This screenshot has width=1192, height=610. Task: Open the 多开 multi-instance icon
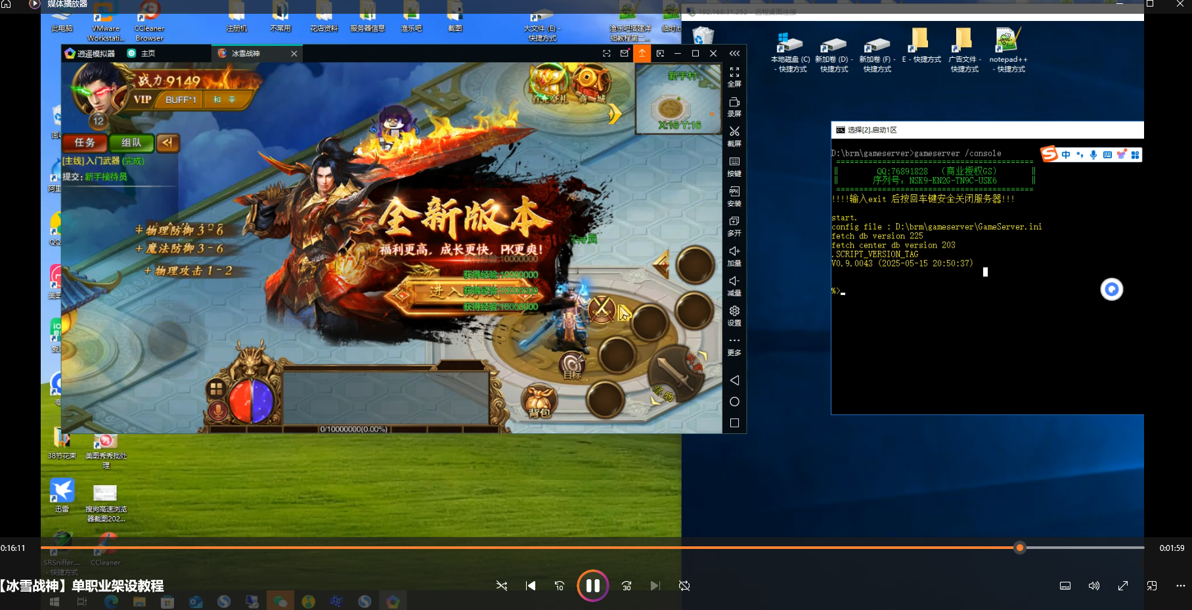(x=734, y=221)
